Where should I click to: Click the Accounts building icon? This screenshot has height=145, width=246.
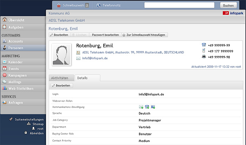(x=5, y=41)
